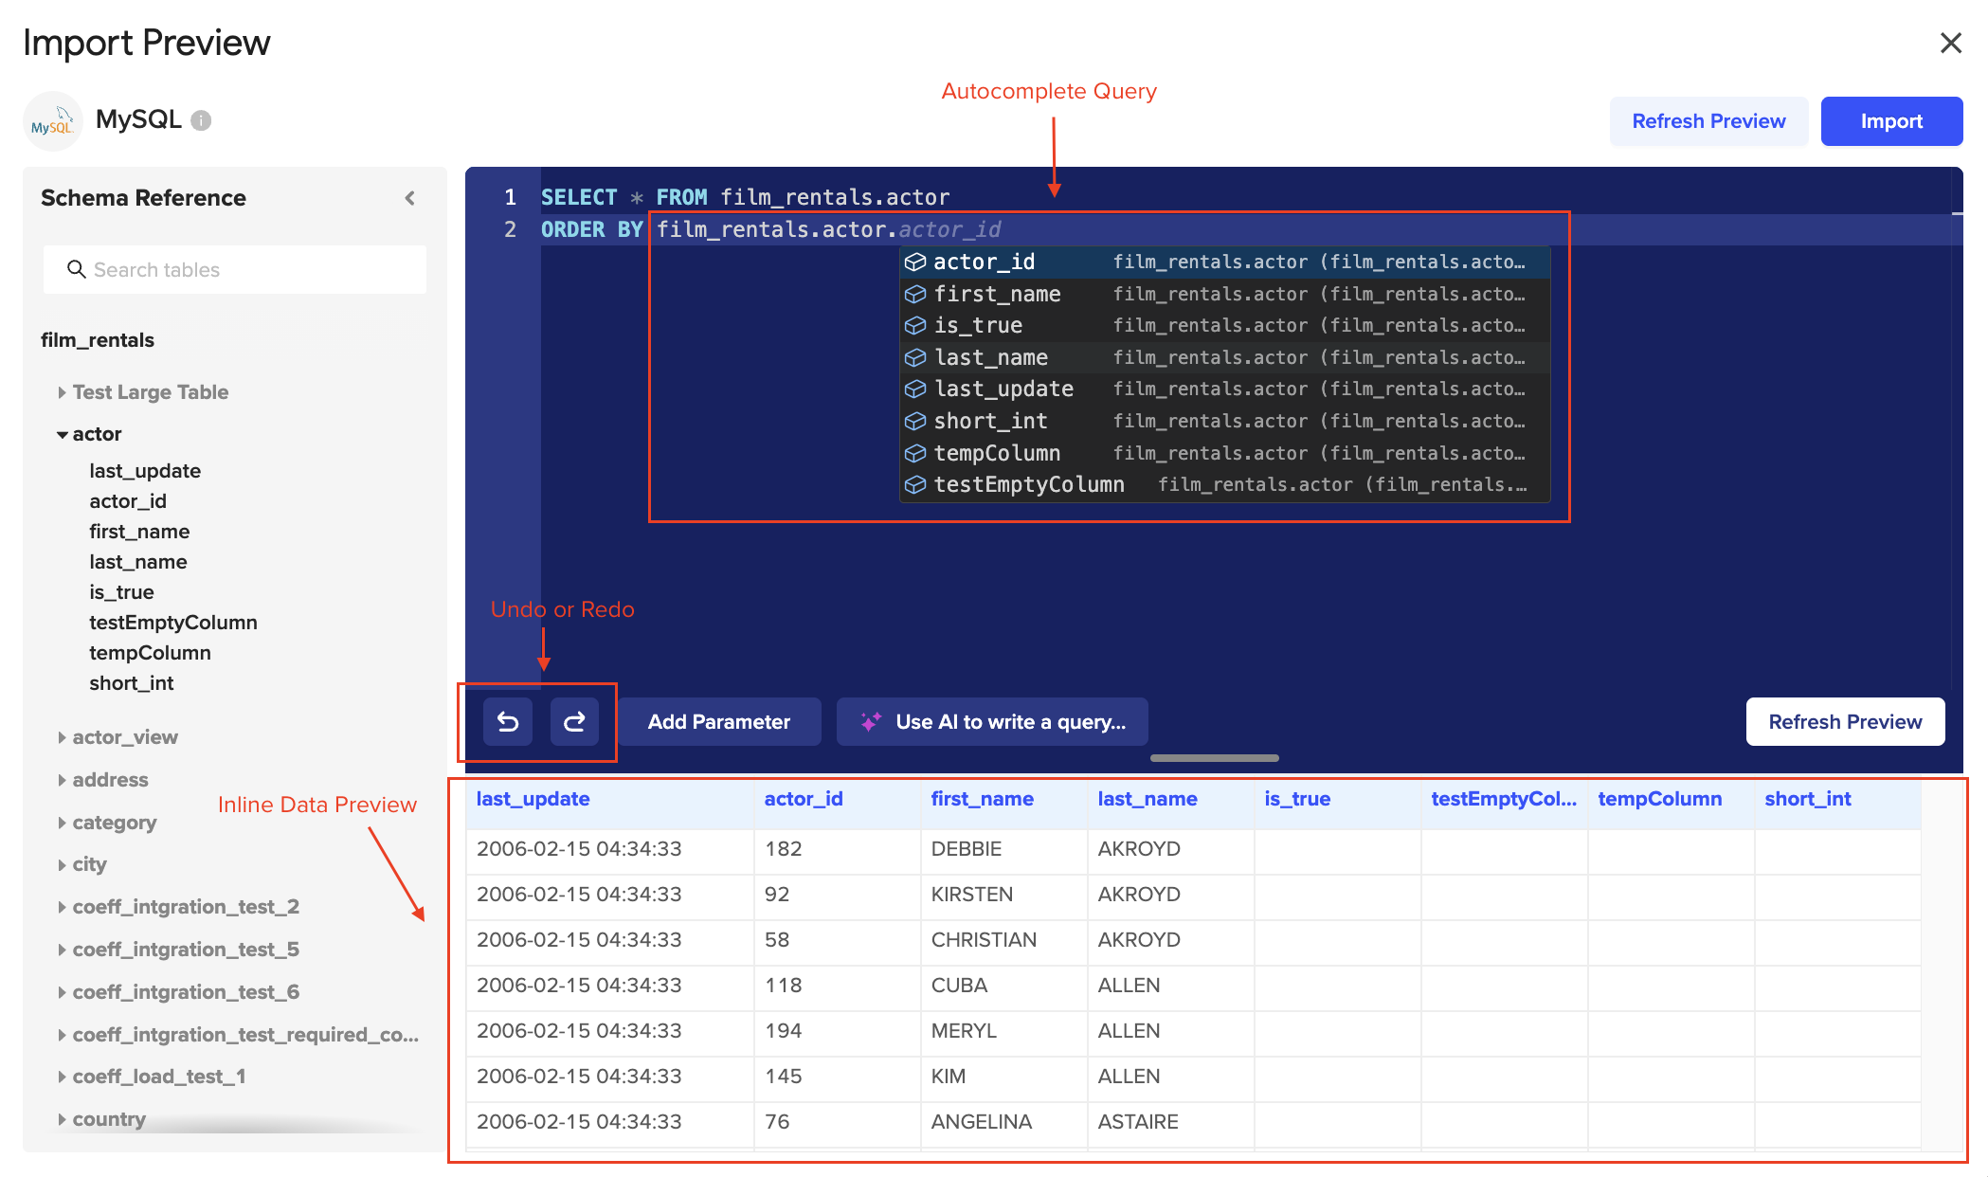Click the AI sparkle query button
This screenshot has height=1177, width=1988.
[992, 722]
